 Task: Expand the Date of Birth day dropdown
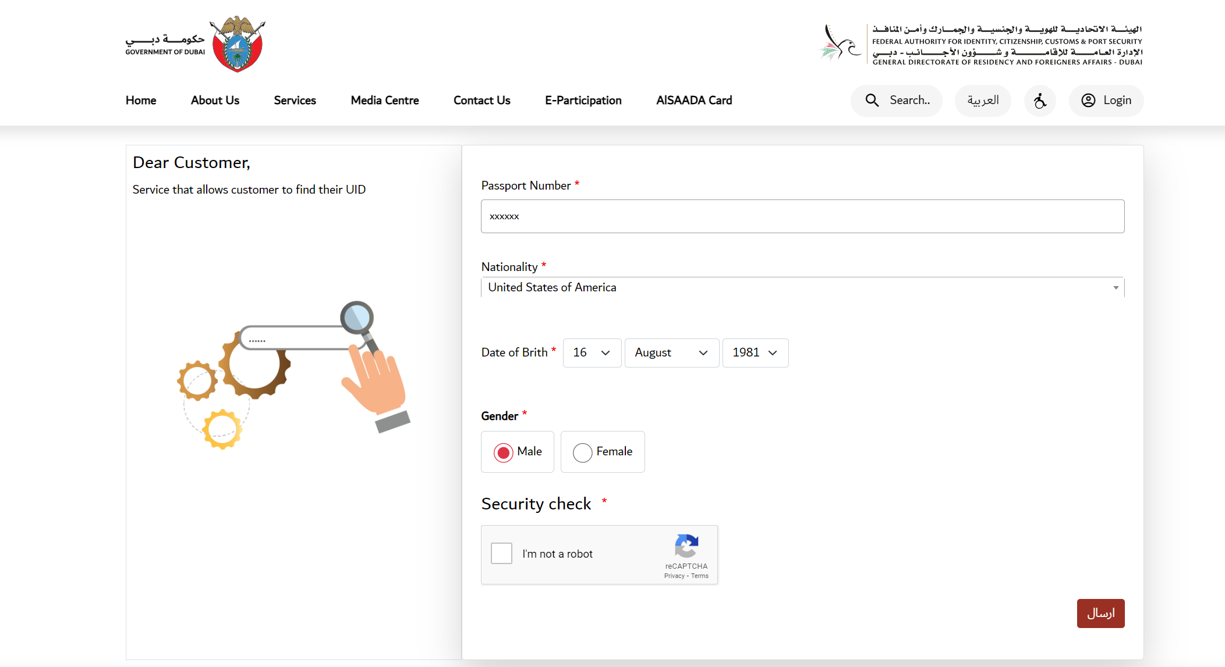coord(589,352)
